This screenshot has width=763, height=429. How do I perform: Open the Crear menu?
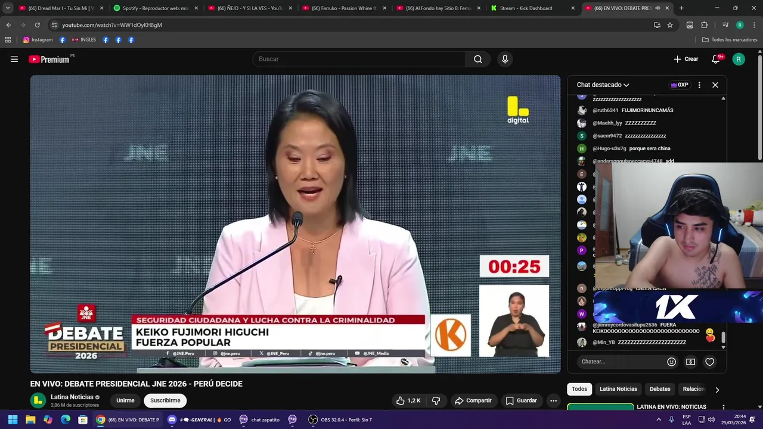click(x=686, y=59)
